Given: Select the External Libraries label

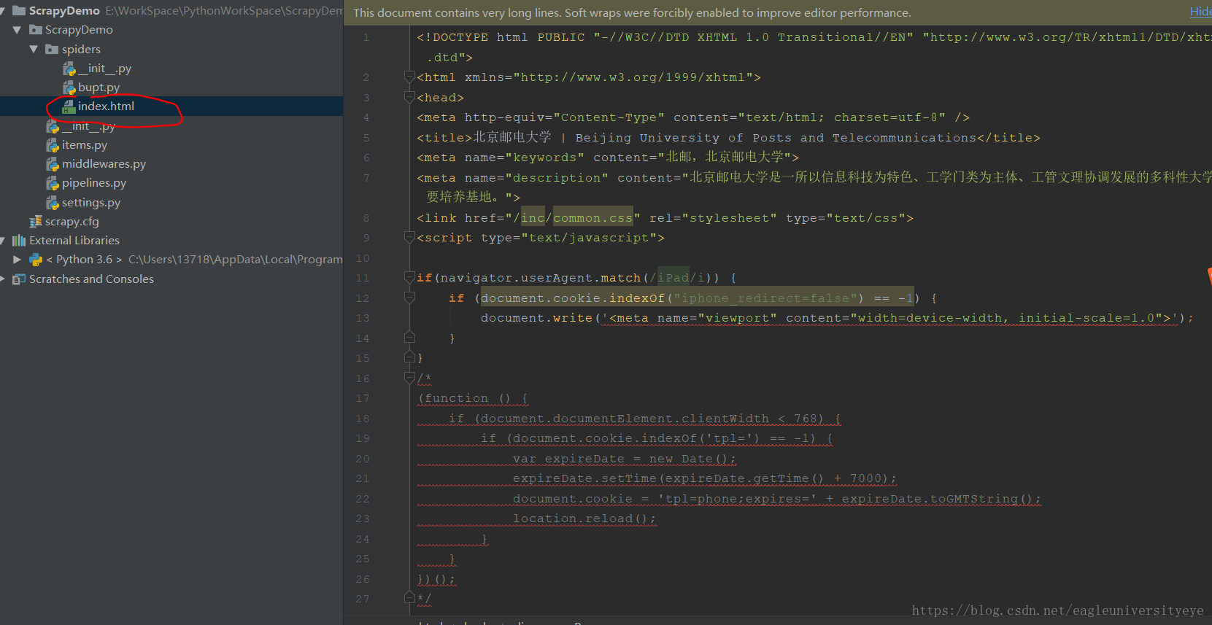Looking at the screenshot, I should [x=74, y=241].
